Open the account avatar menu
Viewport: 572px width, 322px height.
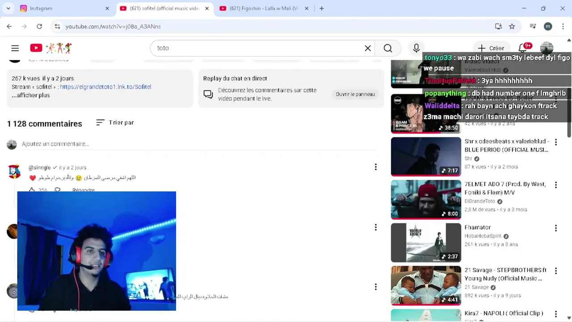tap(547, 48)
